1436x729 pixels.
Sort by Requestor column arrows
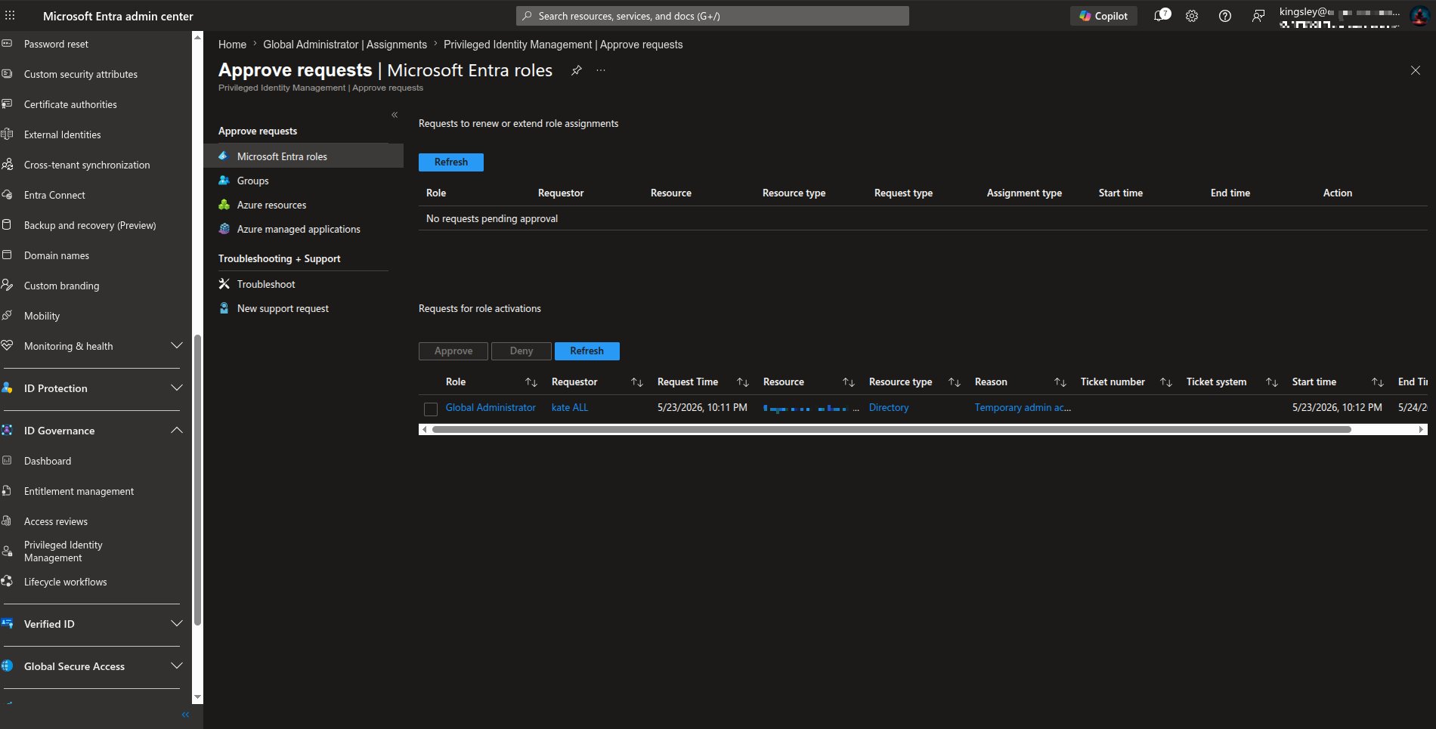click(x=637, y=382)
